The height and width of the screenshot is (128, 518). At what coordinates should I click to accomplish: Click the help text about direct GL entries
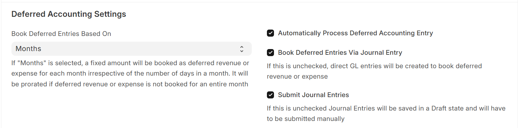[x=374, y=71]
